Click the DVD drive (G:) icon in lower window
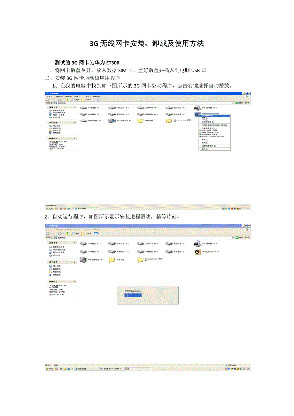294x416 pixels. pos(197,243)
